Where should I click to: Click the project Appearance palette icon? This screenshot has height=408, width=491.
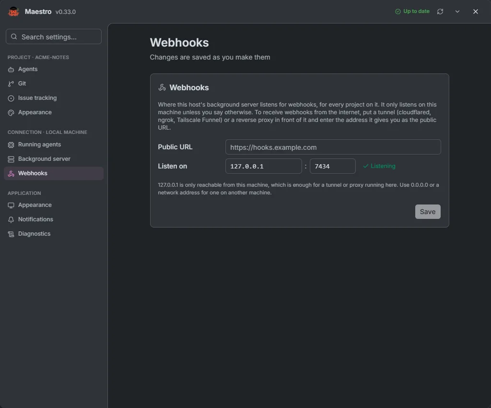pos(11,113)
